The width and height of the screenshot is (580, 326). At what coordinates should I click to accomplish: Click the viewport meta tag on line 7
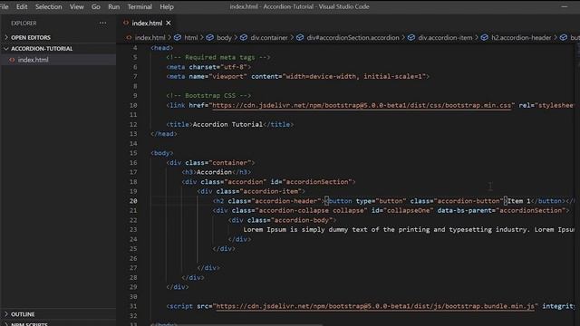[x=298, y=76]
